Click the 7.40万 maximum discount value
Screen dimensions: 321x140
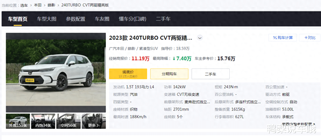point(182,59)
